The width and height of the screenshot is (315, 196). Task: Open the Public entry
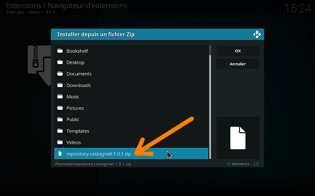(132, 119)
